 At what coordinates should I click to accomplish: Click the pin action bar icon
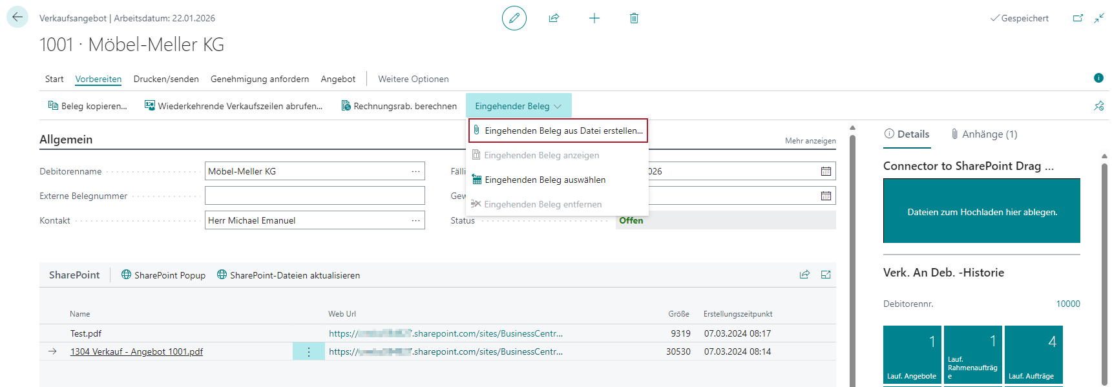[1098, 106]
